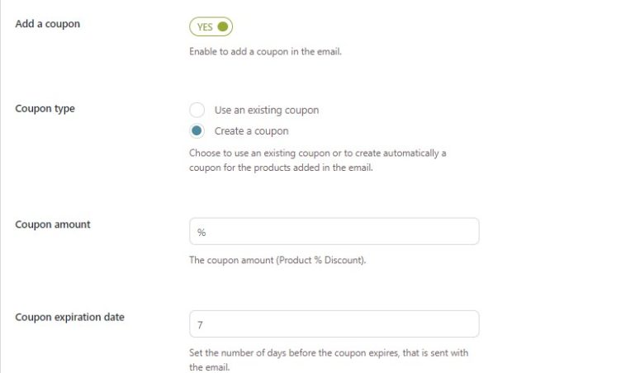Focus the Coupon expiration date field
This screenshot has width=635, height=373.
pos(334,323)
